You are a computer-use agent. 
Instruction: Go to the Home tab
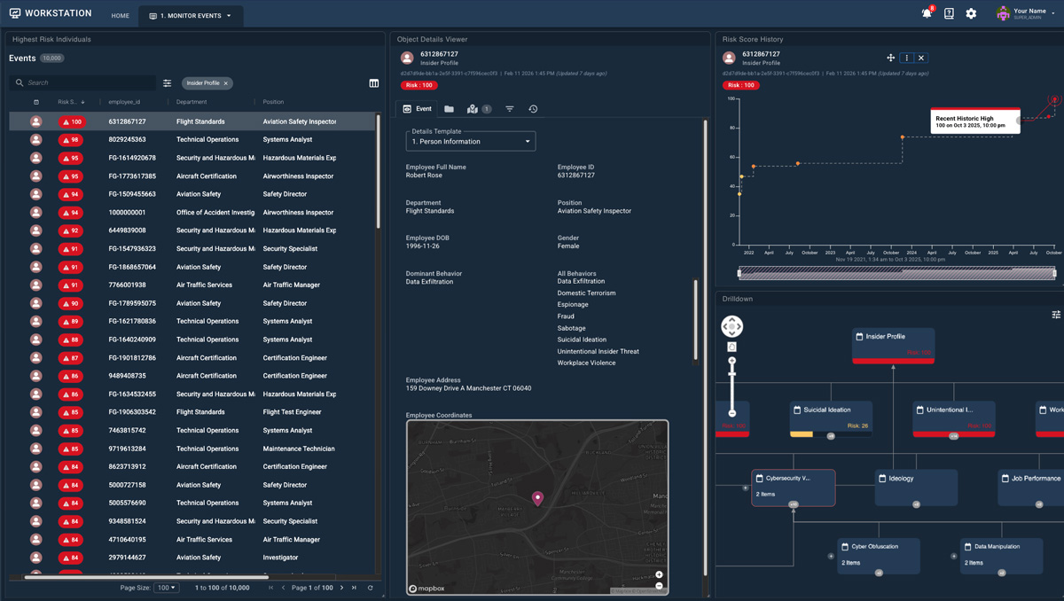pyautogui.click(x=121, y=16)
